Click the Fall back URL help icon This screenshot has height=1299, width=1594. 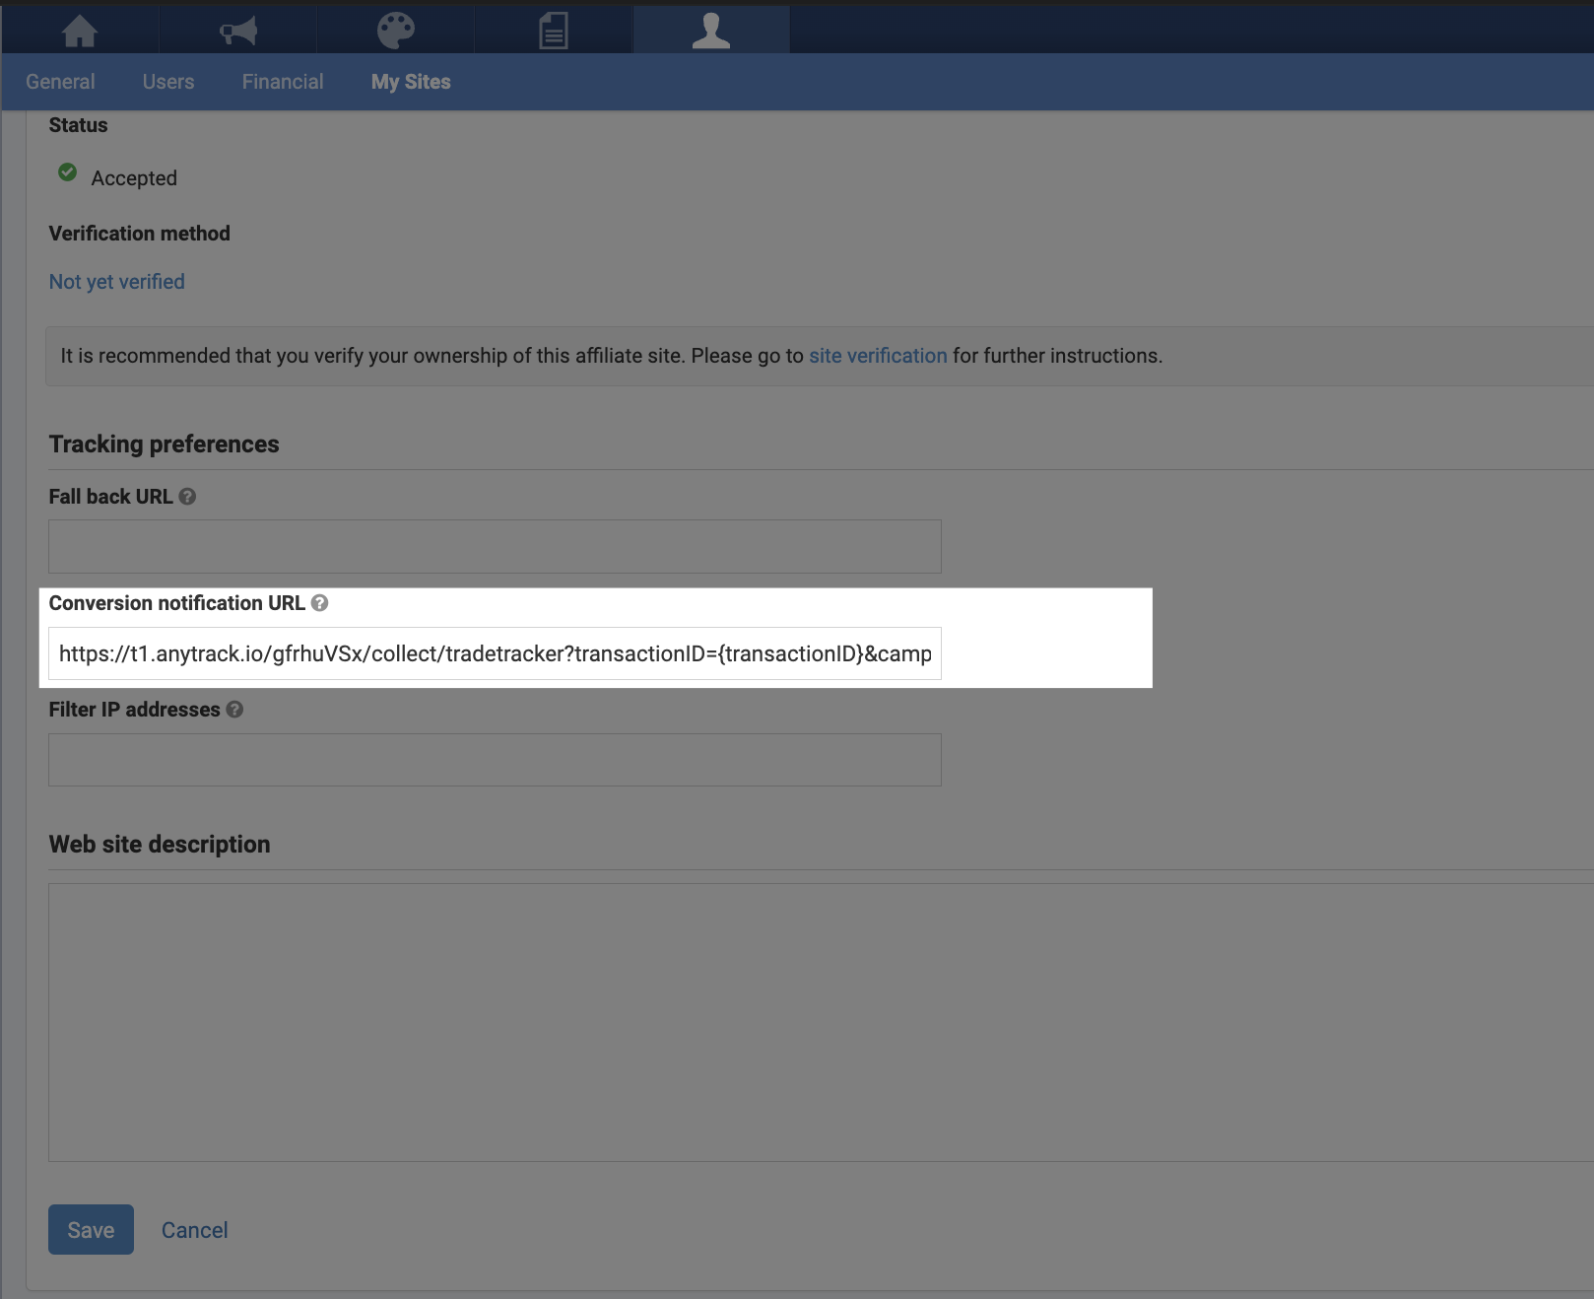(x=187, y=497)
